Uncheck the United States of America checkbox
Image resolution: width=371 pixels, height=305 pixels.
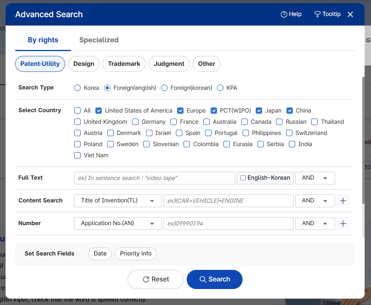[99, 111]
